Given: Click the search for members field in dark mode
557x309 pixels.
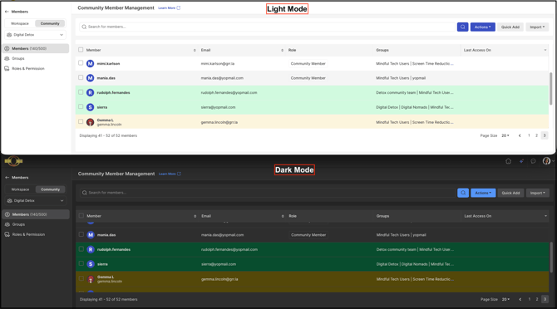Looking at the screenshot, I should tap(268, 193).
